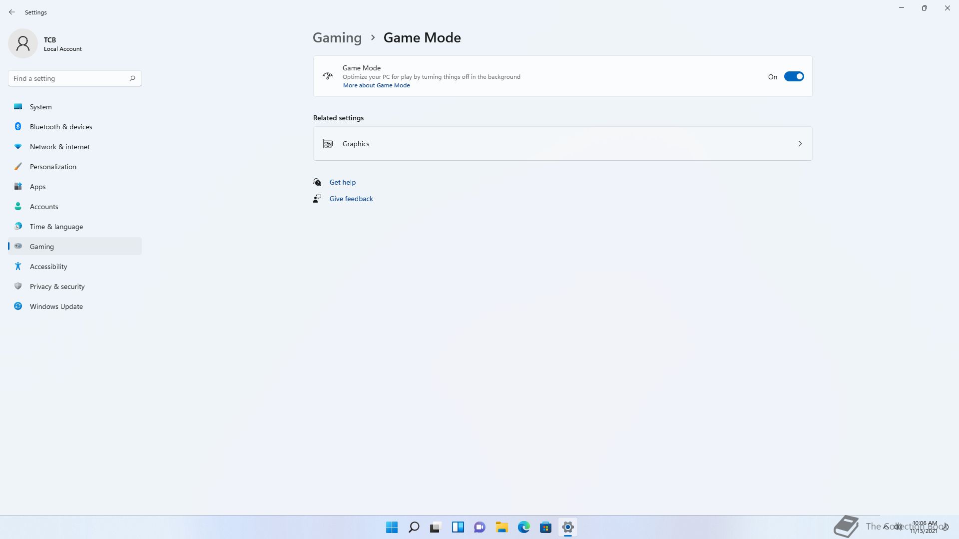The height and width of the screenshot is (539, 959).
Task: Open the Windows Start menu
Action: tap(392, 527)
